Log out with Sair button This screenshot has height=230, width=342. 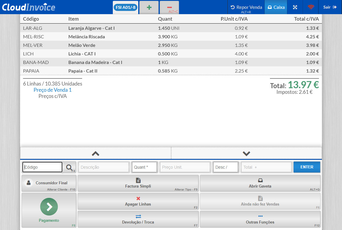point(330,7)
